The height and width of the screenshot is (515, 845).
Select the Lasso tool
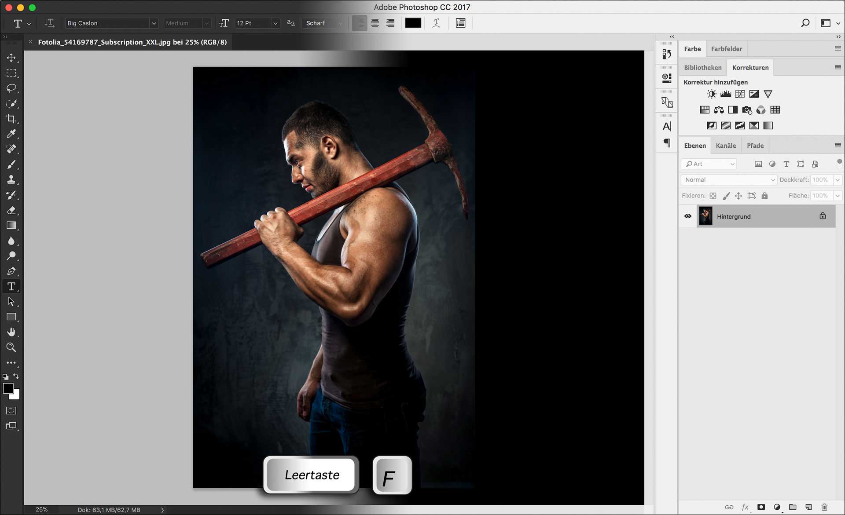pos(11,88)
